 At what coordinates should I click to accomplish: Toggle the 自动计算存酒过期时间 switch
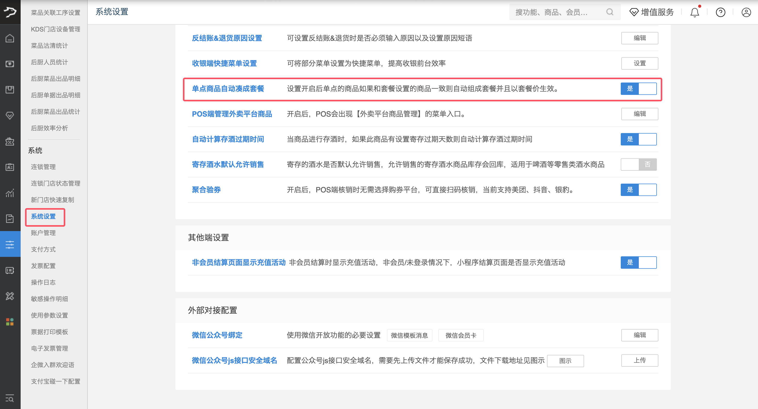(x=639, y=139)
